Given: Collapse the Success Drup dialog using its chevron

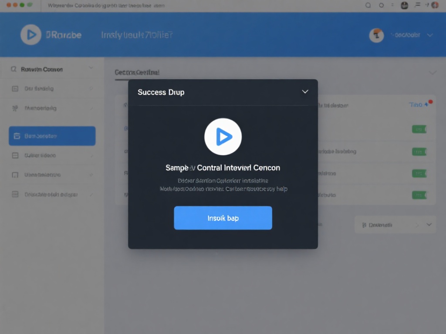Looking at the screenshot, I should [305, 92].
